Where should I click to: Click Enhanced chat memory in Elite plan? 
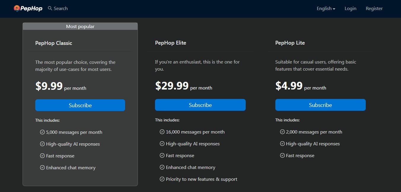pos(191,167)
